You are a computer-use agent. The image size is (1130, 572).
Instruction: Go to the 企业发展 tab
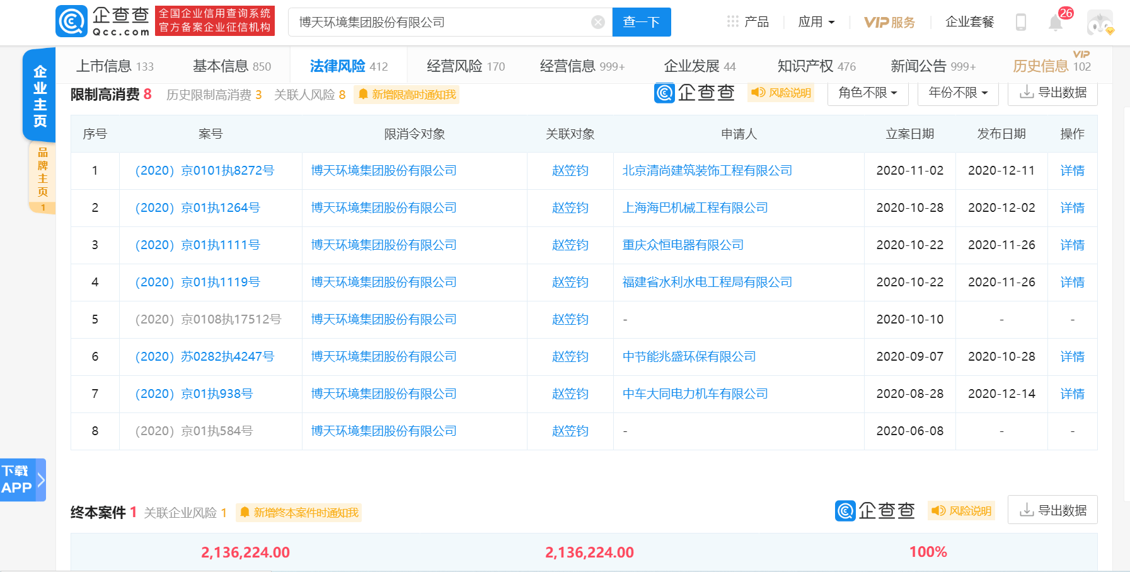coord(700,66)
